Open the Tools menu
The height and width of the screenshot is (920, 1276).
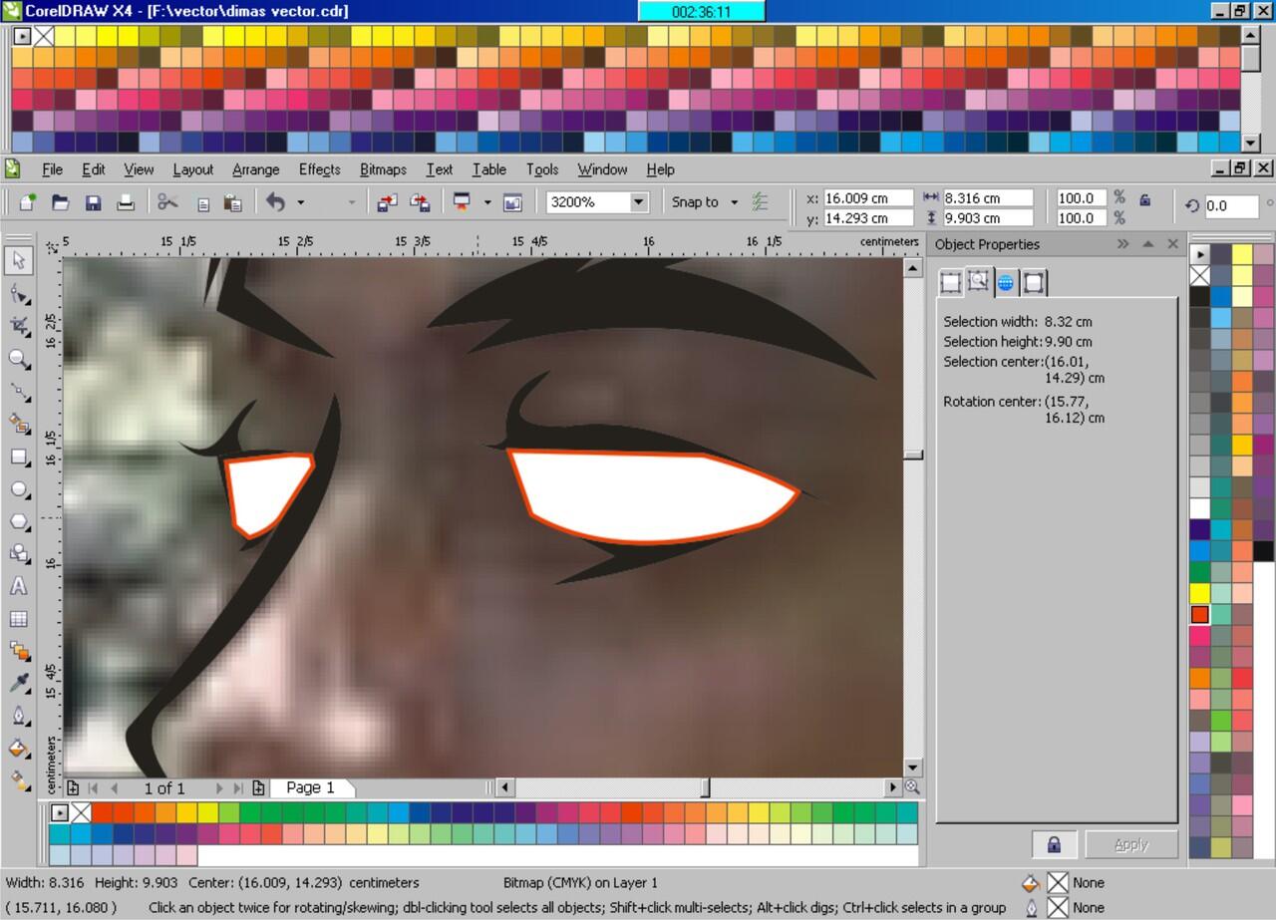tap(542, 169)
